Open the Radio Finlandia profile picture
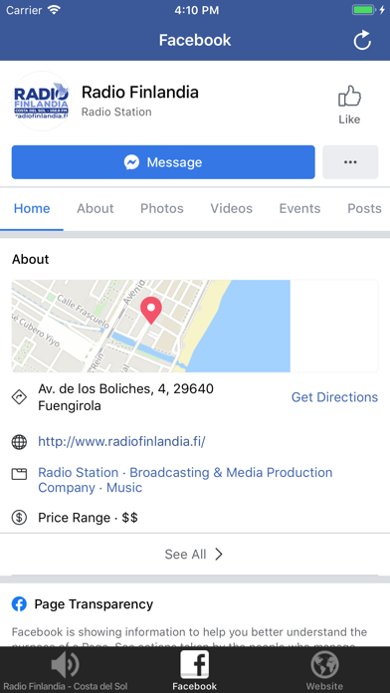Screen dimensions: 390x693 [x=42, y=102]
